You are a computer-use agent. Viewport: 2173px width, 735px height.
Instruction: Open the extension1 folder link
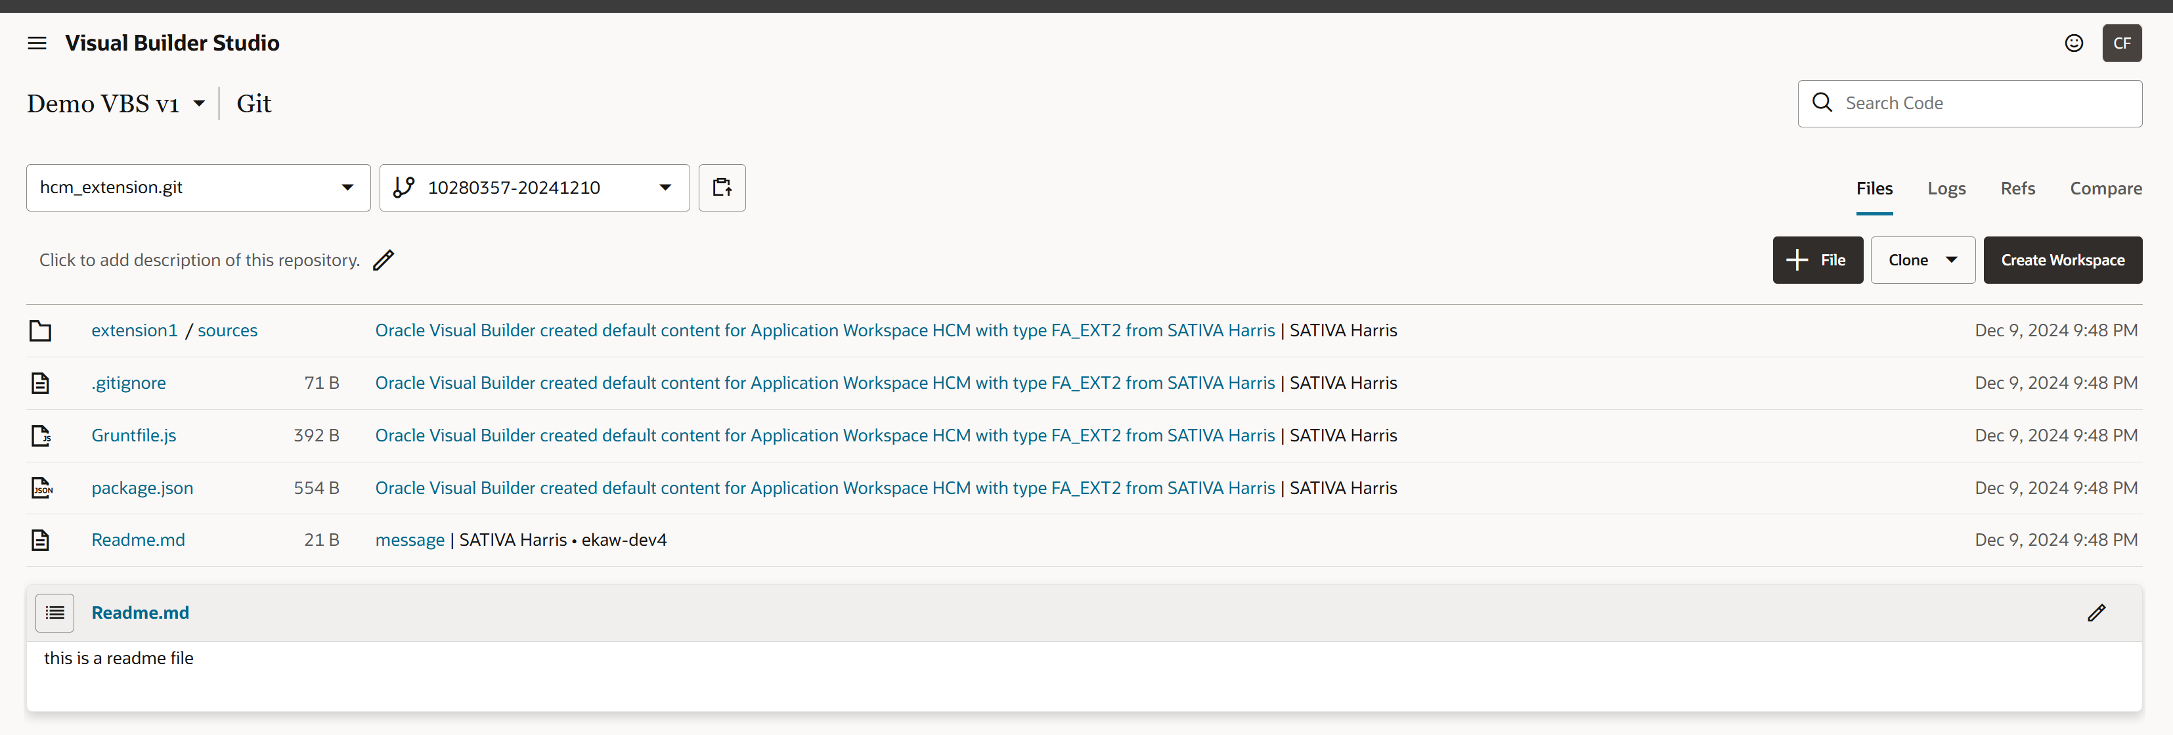134,331
